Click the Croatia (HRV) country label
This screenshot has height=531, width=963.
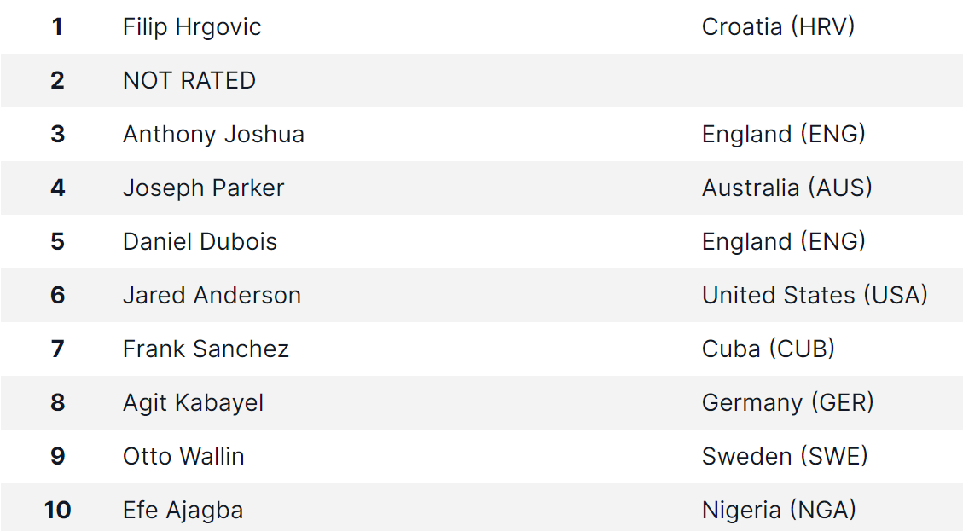click(778, 27)
